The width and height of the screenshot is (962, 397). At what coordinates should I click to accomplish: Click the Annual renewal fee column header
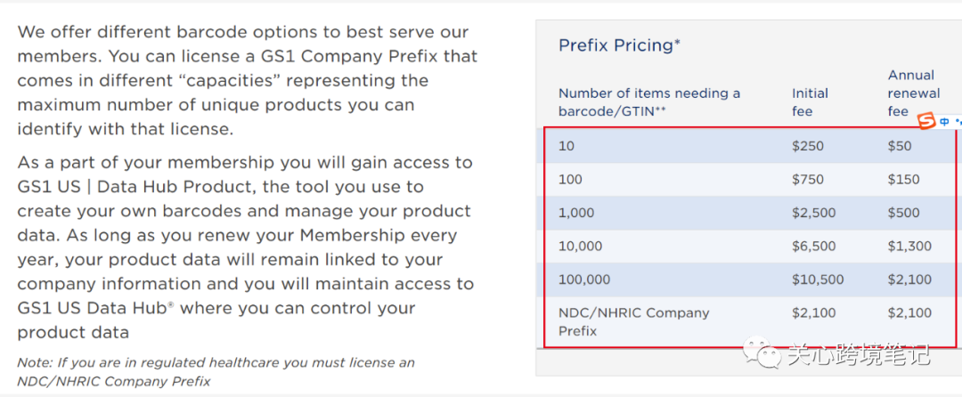point(914,93)
